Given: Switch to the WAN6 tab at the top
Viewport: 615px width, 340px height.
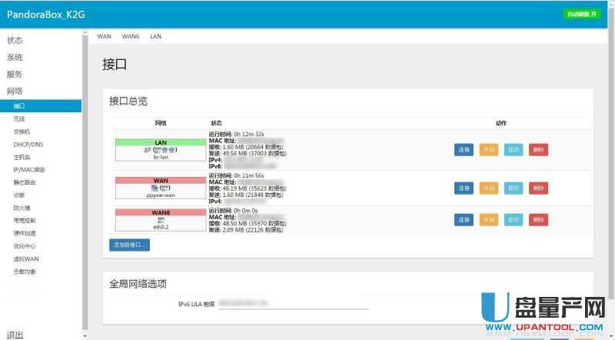Looking at the screenshot, I should pos(131,36).
